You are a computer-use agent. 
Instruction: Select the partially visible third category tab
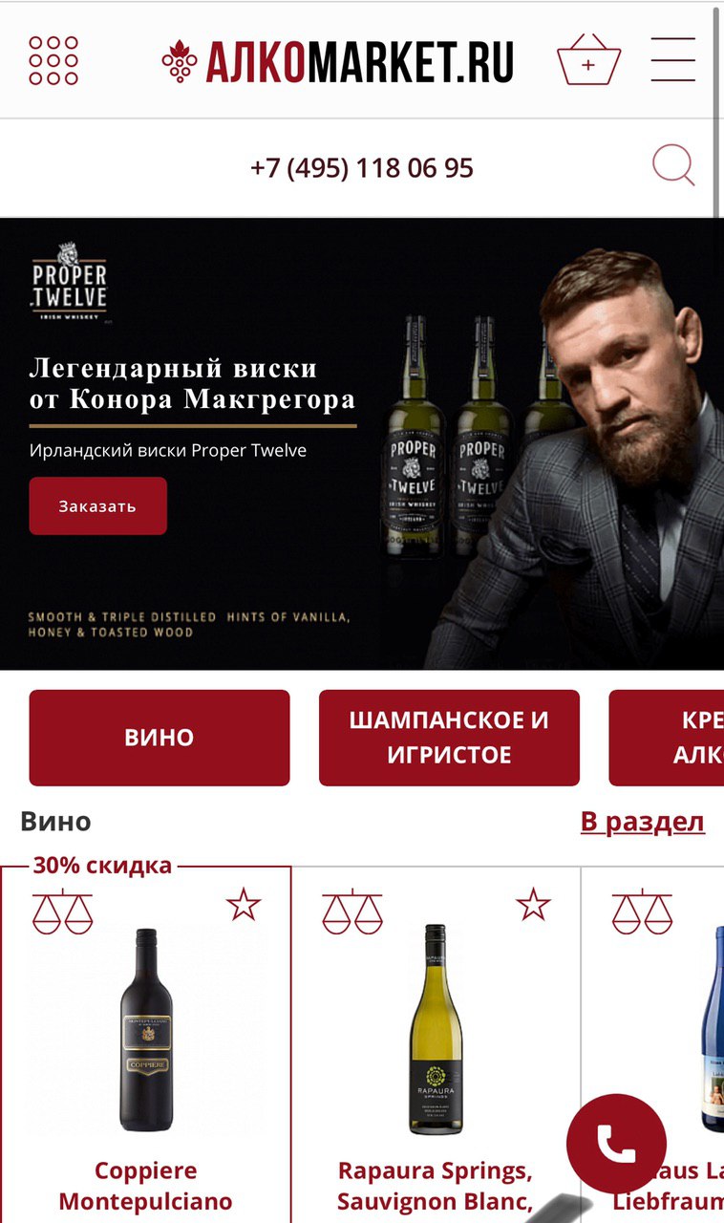(x=666, y=738)
